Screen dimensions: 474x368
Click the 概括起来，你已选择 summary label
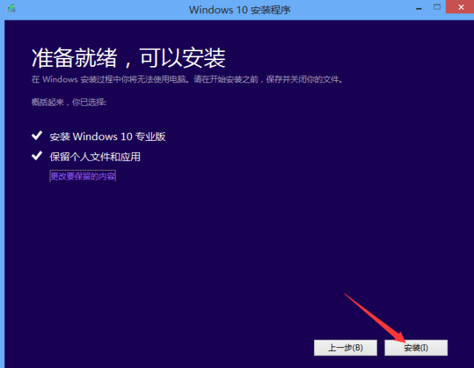tap(69, 102)
